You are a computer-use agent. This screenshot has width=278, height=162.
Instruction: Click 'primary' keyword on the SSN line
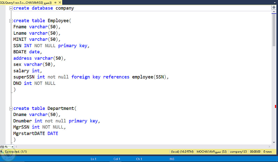pos(67,46)
